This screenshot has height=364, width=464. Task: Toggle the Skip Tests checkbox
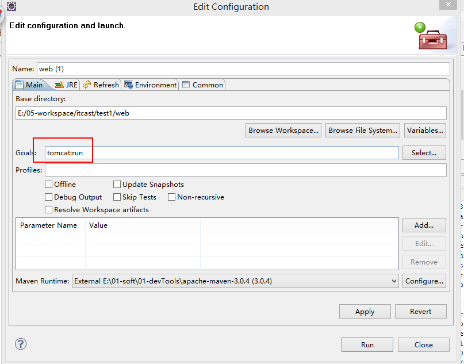click(x=117, y=197)
